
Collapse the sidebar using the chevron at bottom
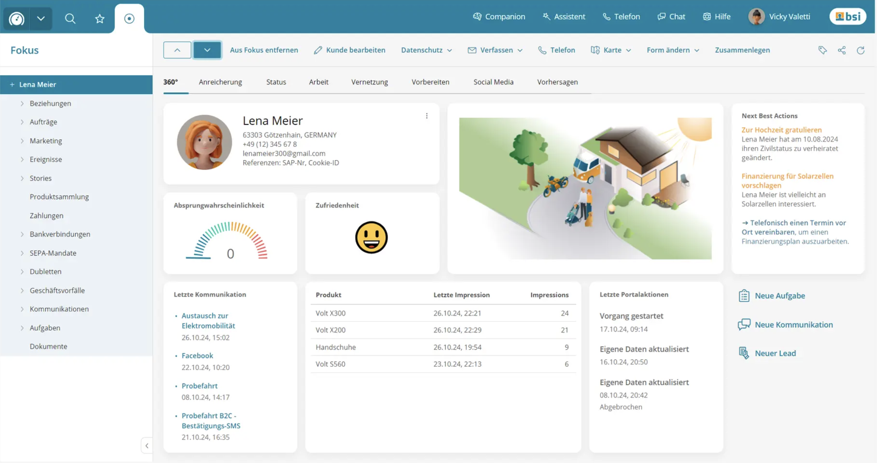(x=147, y=446)
